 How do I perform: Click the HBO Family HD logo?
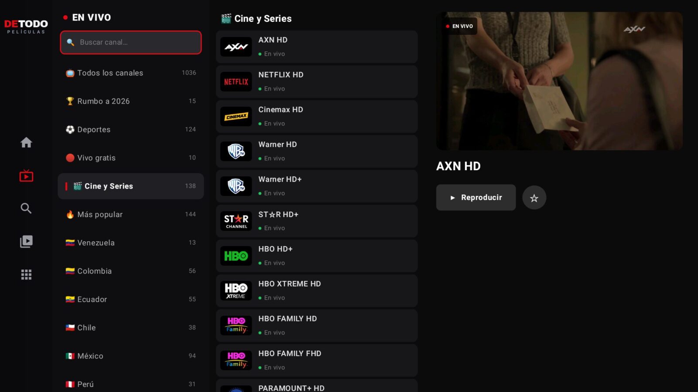pos(236,326)
